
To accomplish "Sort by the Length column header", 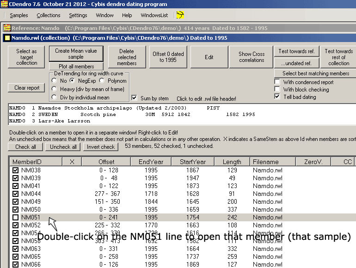I will pos(232,162).
